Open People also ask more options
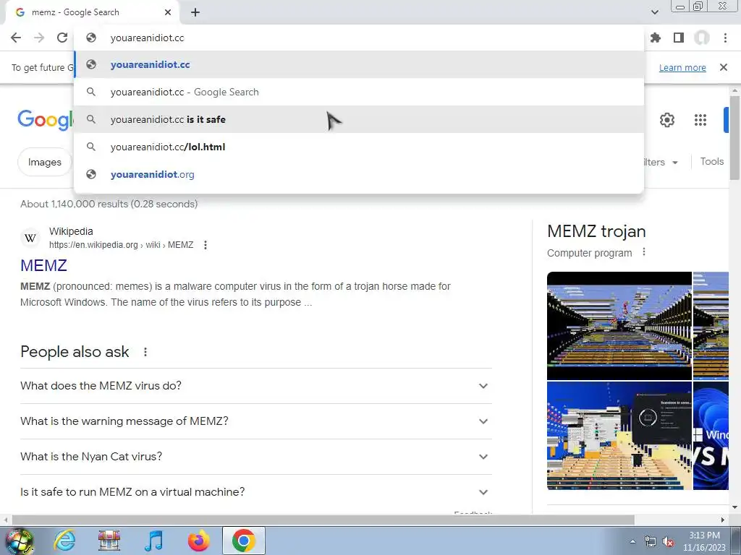Image resolution: width=741 pixels, height=555 pixels. pos(145,352)
